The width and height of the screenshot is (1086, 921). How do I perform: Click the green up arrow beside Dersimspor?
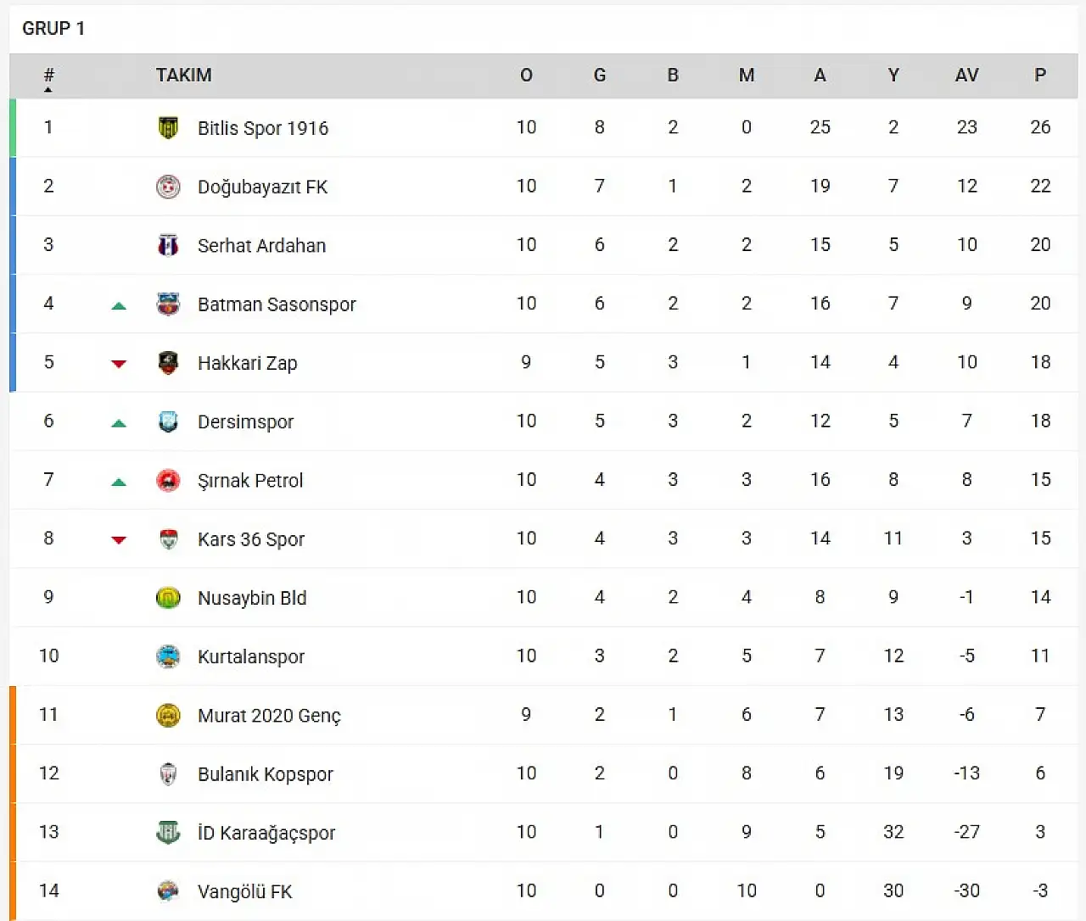click(119, 423)
